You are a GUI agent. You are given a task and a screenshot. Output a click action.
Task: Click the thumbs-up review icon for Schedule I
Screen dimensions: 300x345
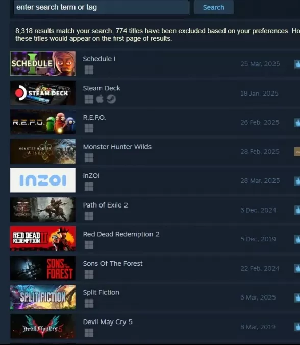297,64
